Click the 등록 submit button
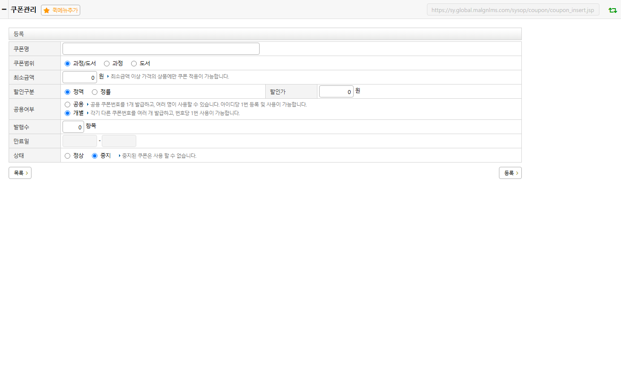621x388 pixels. tap(510, 173)
